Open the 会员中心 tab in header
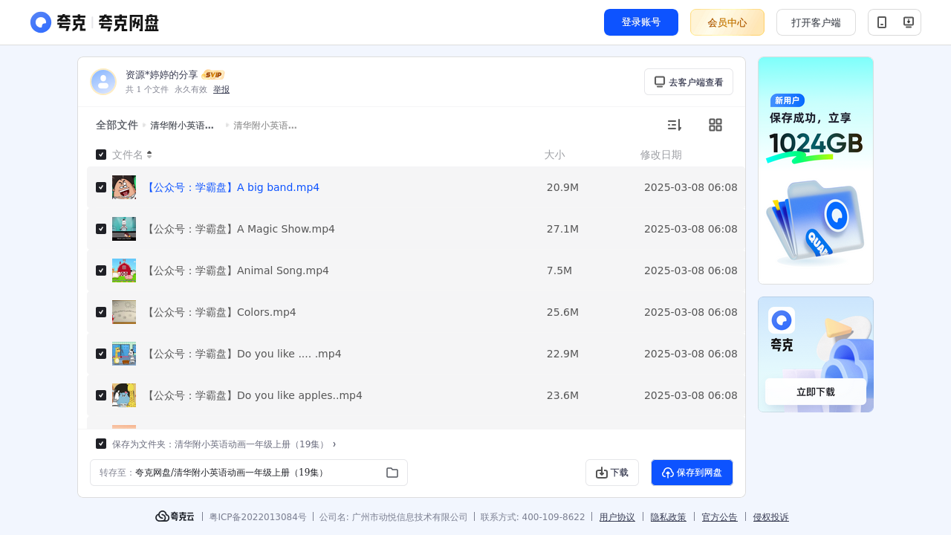 tap(727, 22)
